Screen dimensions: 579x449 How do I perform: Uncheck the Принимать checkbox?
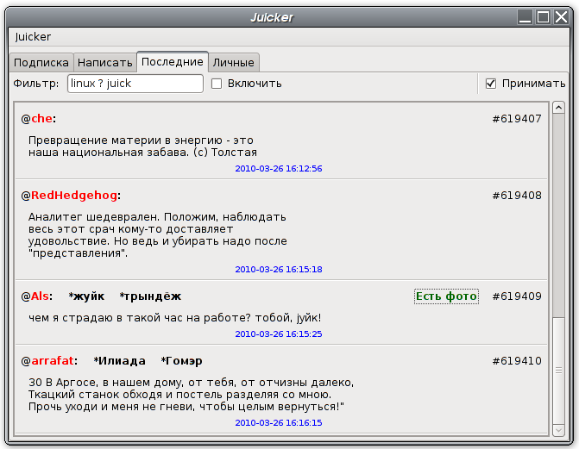pyautogui.click(x=491, y=84)
